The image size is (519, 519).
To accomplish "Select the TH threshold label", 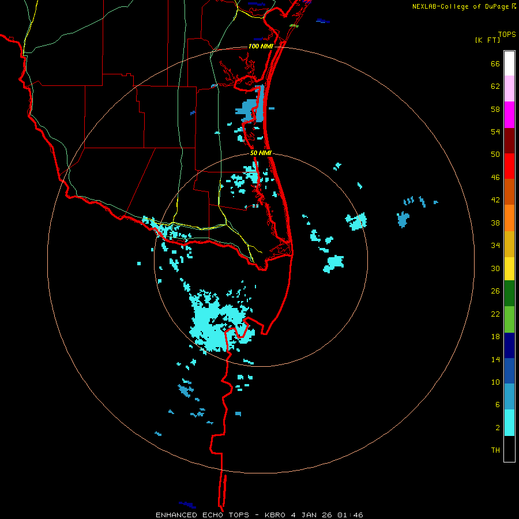I will click(495, 450).
